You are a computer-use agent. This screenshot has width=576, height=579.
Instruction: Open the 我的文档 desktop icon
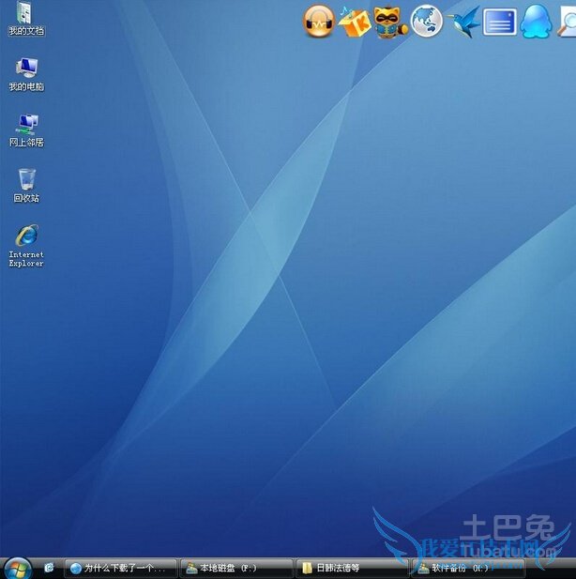pos(26,19)
